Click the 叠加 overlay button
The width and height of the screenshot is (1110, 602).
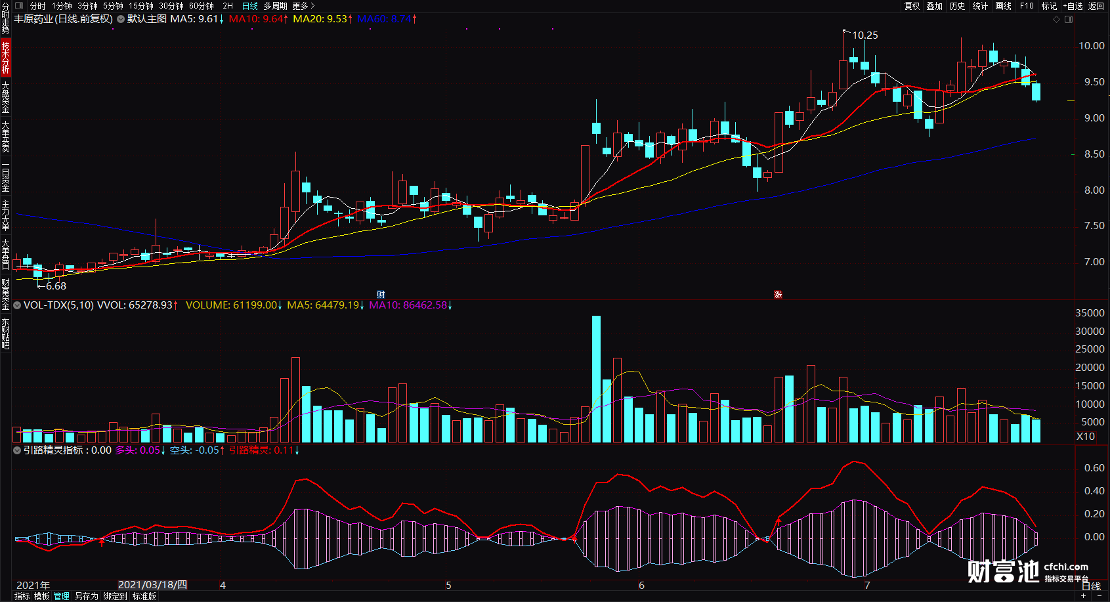click(x=935, y=6)
